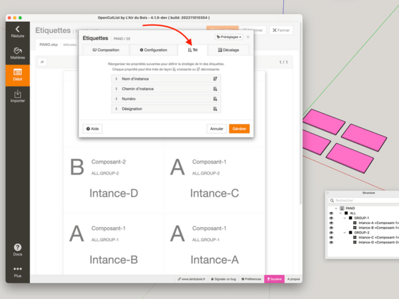Open Docs help icon in sidebar

[x=17, y=249]
